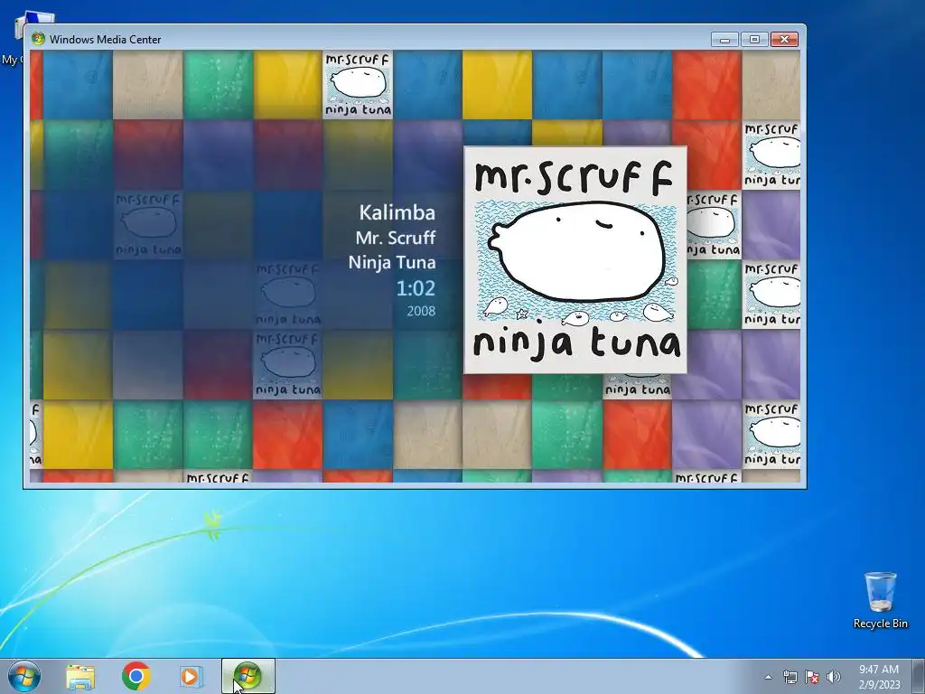
Task: Click the Windows Media Center title text
Action: pos(105,40)
